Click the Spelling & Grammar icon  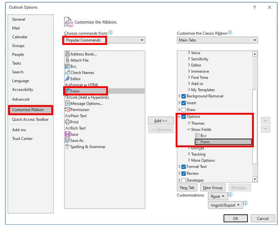[x=67, y=146]
